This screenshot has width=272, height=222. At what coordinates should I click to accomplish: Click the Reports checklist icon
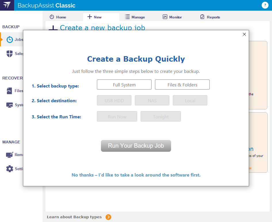point(202,17)
